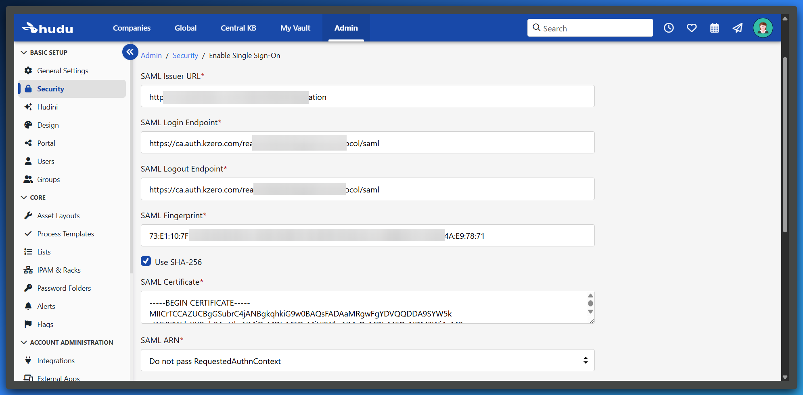Click the Portal share icon

tap(28, 143)
